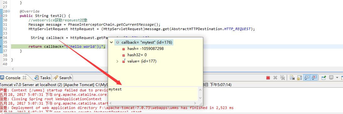343x114 pixels.
Task: Select the hash= -1059087298 field
Action: 145,49
